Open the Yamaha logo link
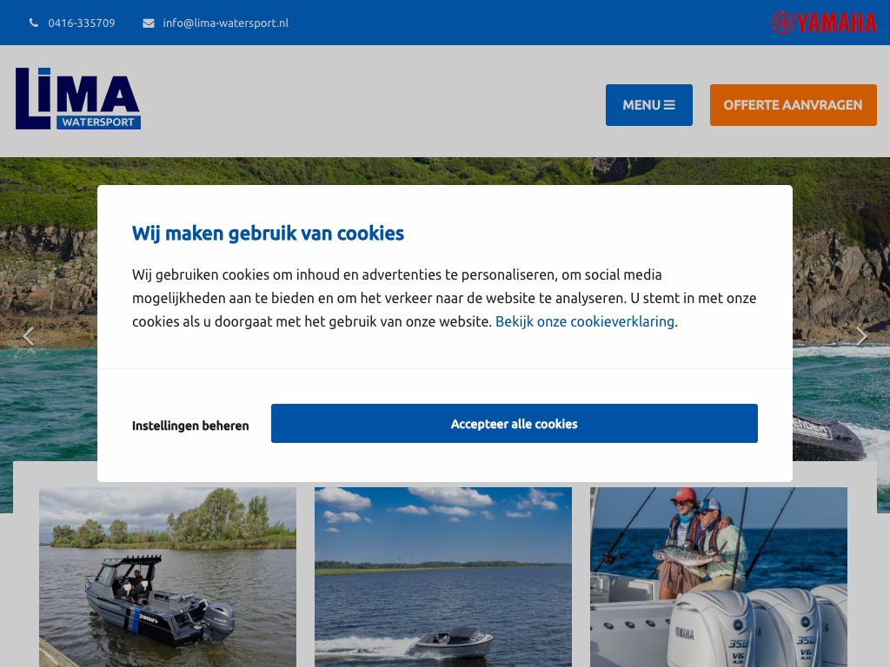The width and height of the screenshot is (890, 667). pyautogui.click(x=824, y=23)
